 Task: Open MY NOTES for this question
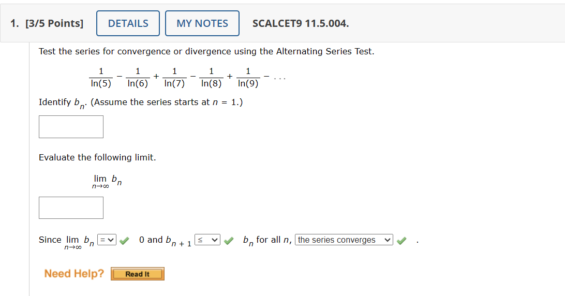point(202,23)
